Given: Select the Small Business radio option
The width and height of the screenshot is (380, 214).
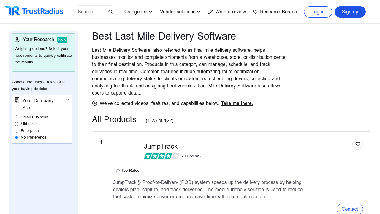Looking at the screenshot, I should click(x=17, y=117).
